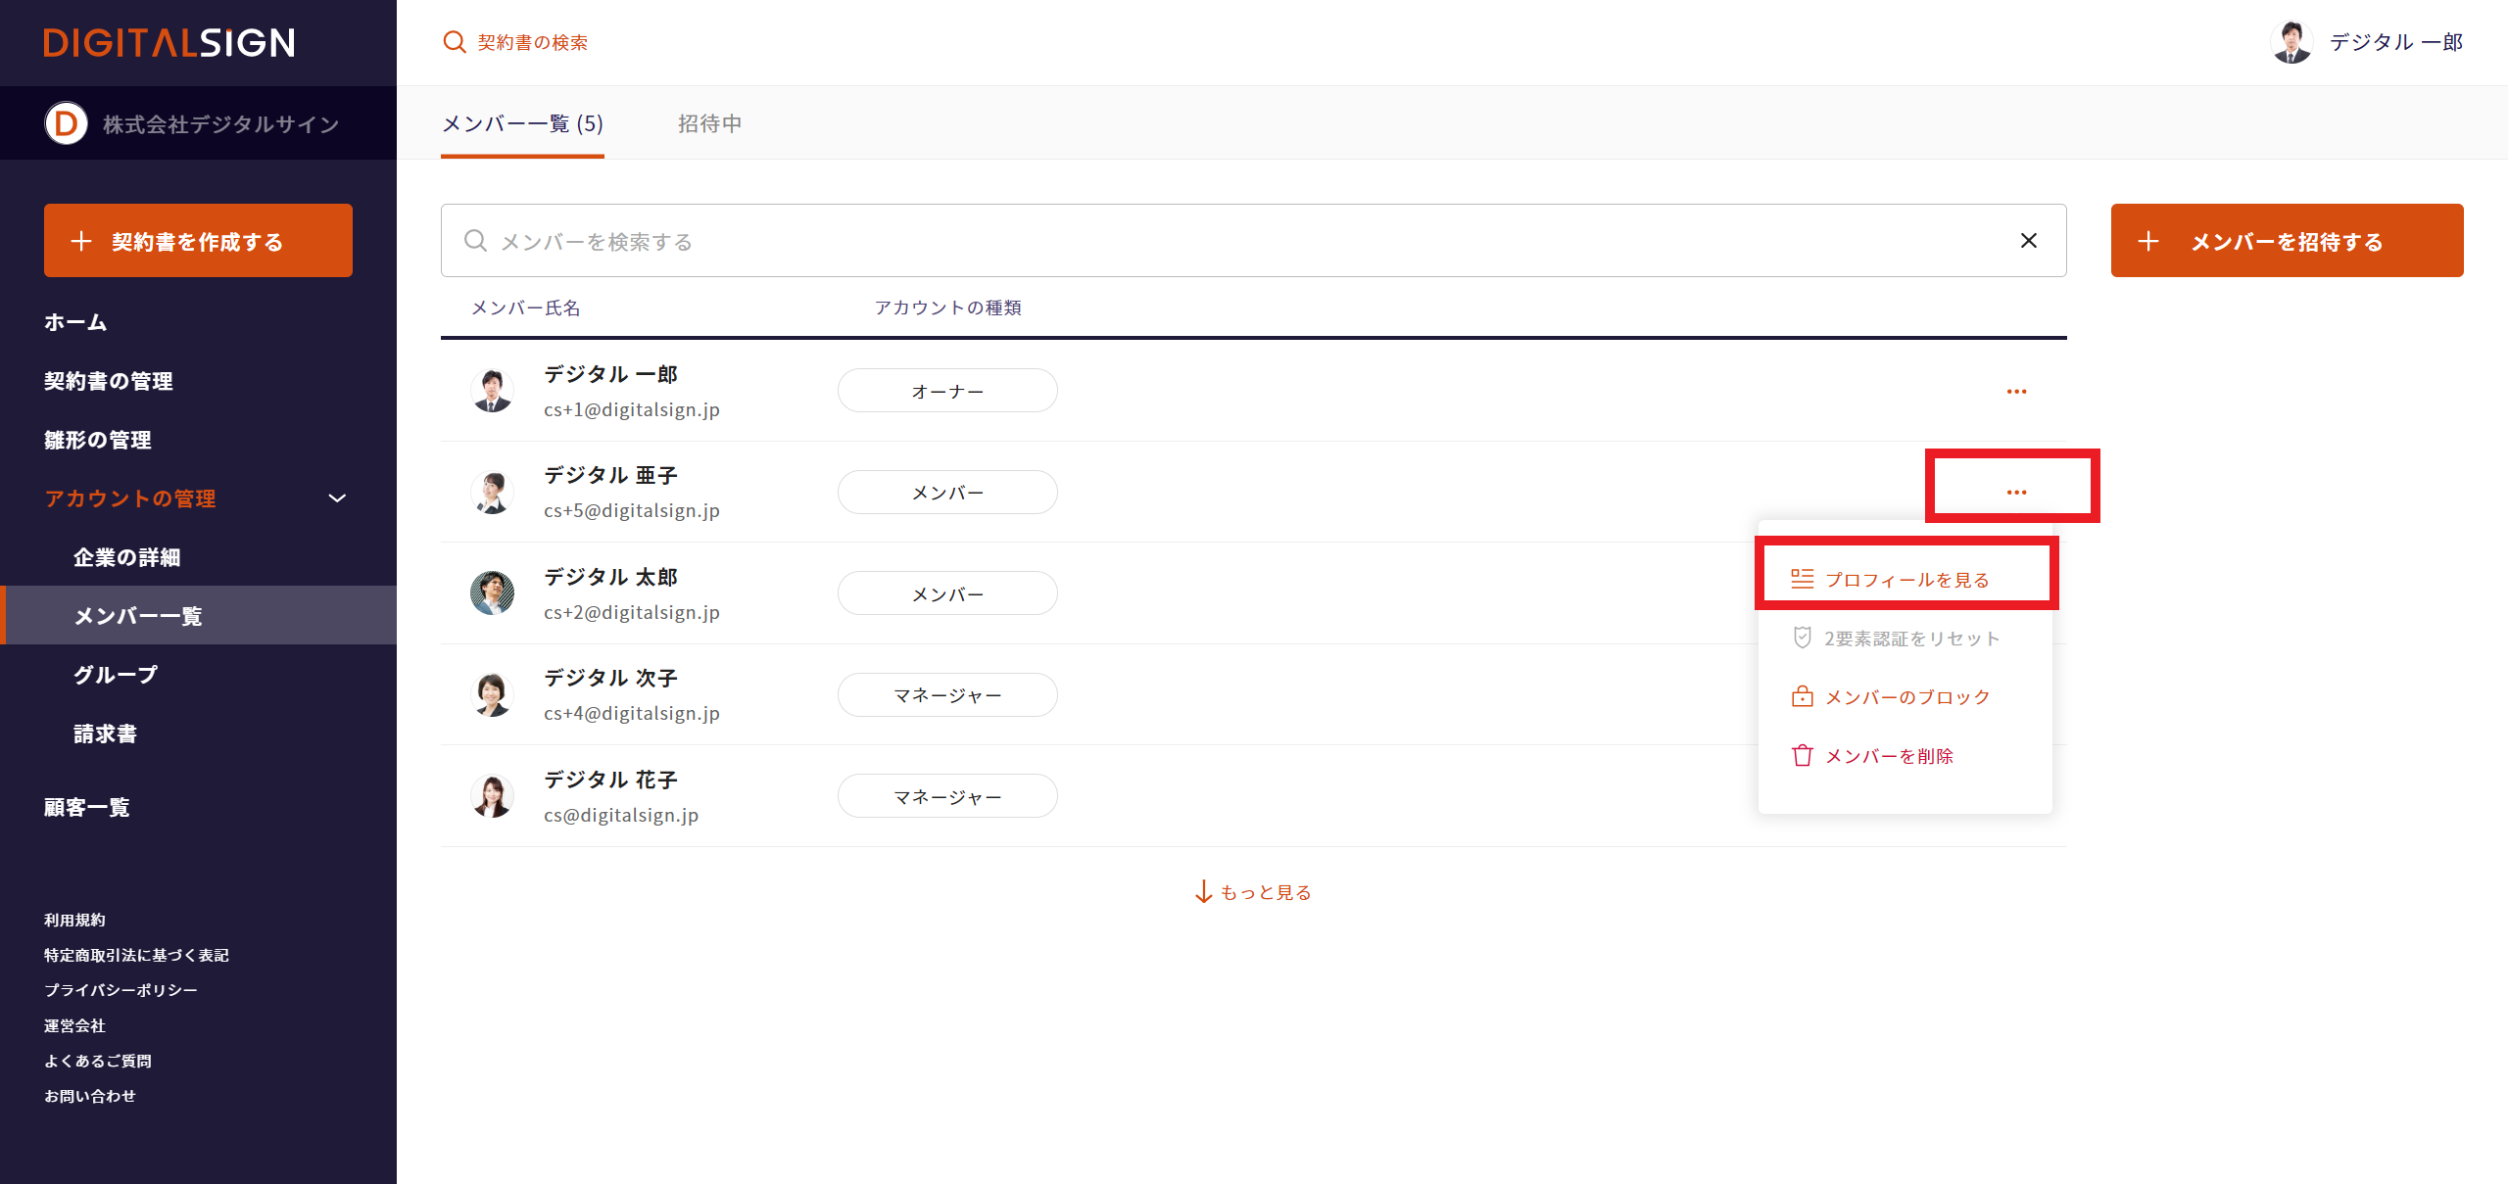Click the メンバーを招待する button
The image size is (2508, 1184).
tap(2287, 241)
